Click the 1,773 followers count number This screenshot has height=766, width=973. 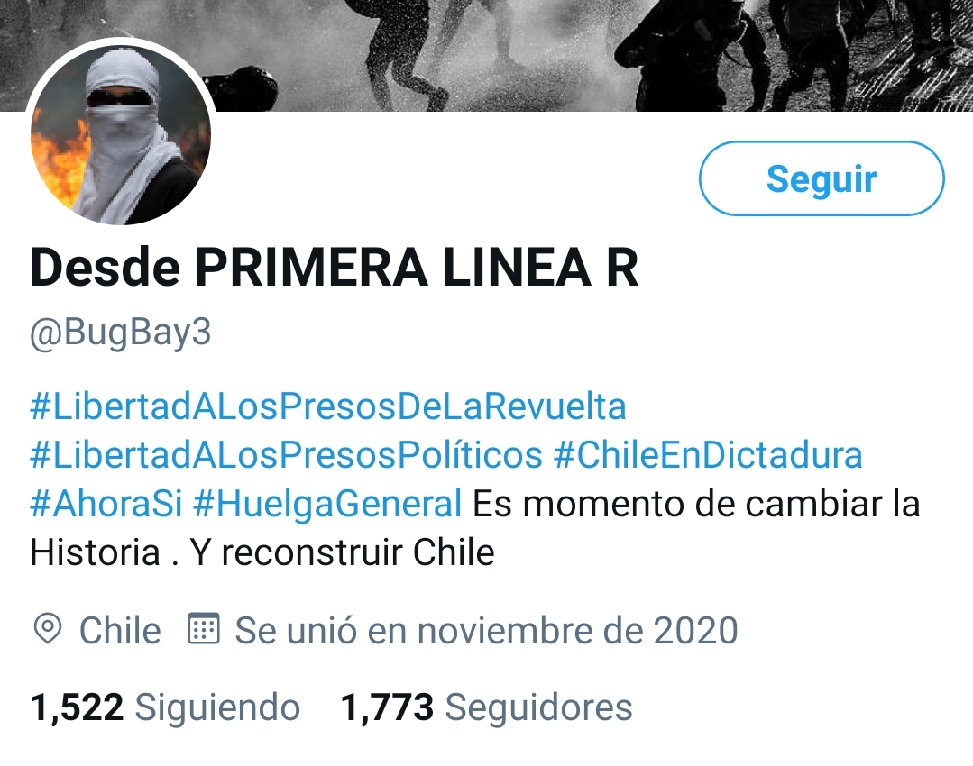[x=387, y=707]
